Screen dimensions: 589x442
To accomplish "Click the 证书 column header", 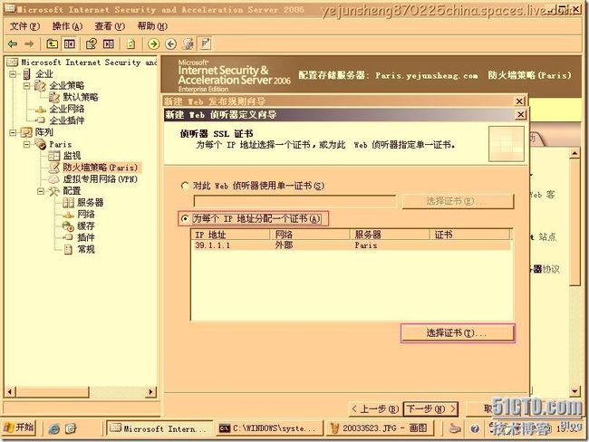I will [469, 235].
